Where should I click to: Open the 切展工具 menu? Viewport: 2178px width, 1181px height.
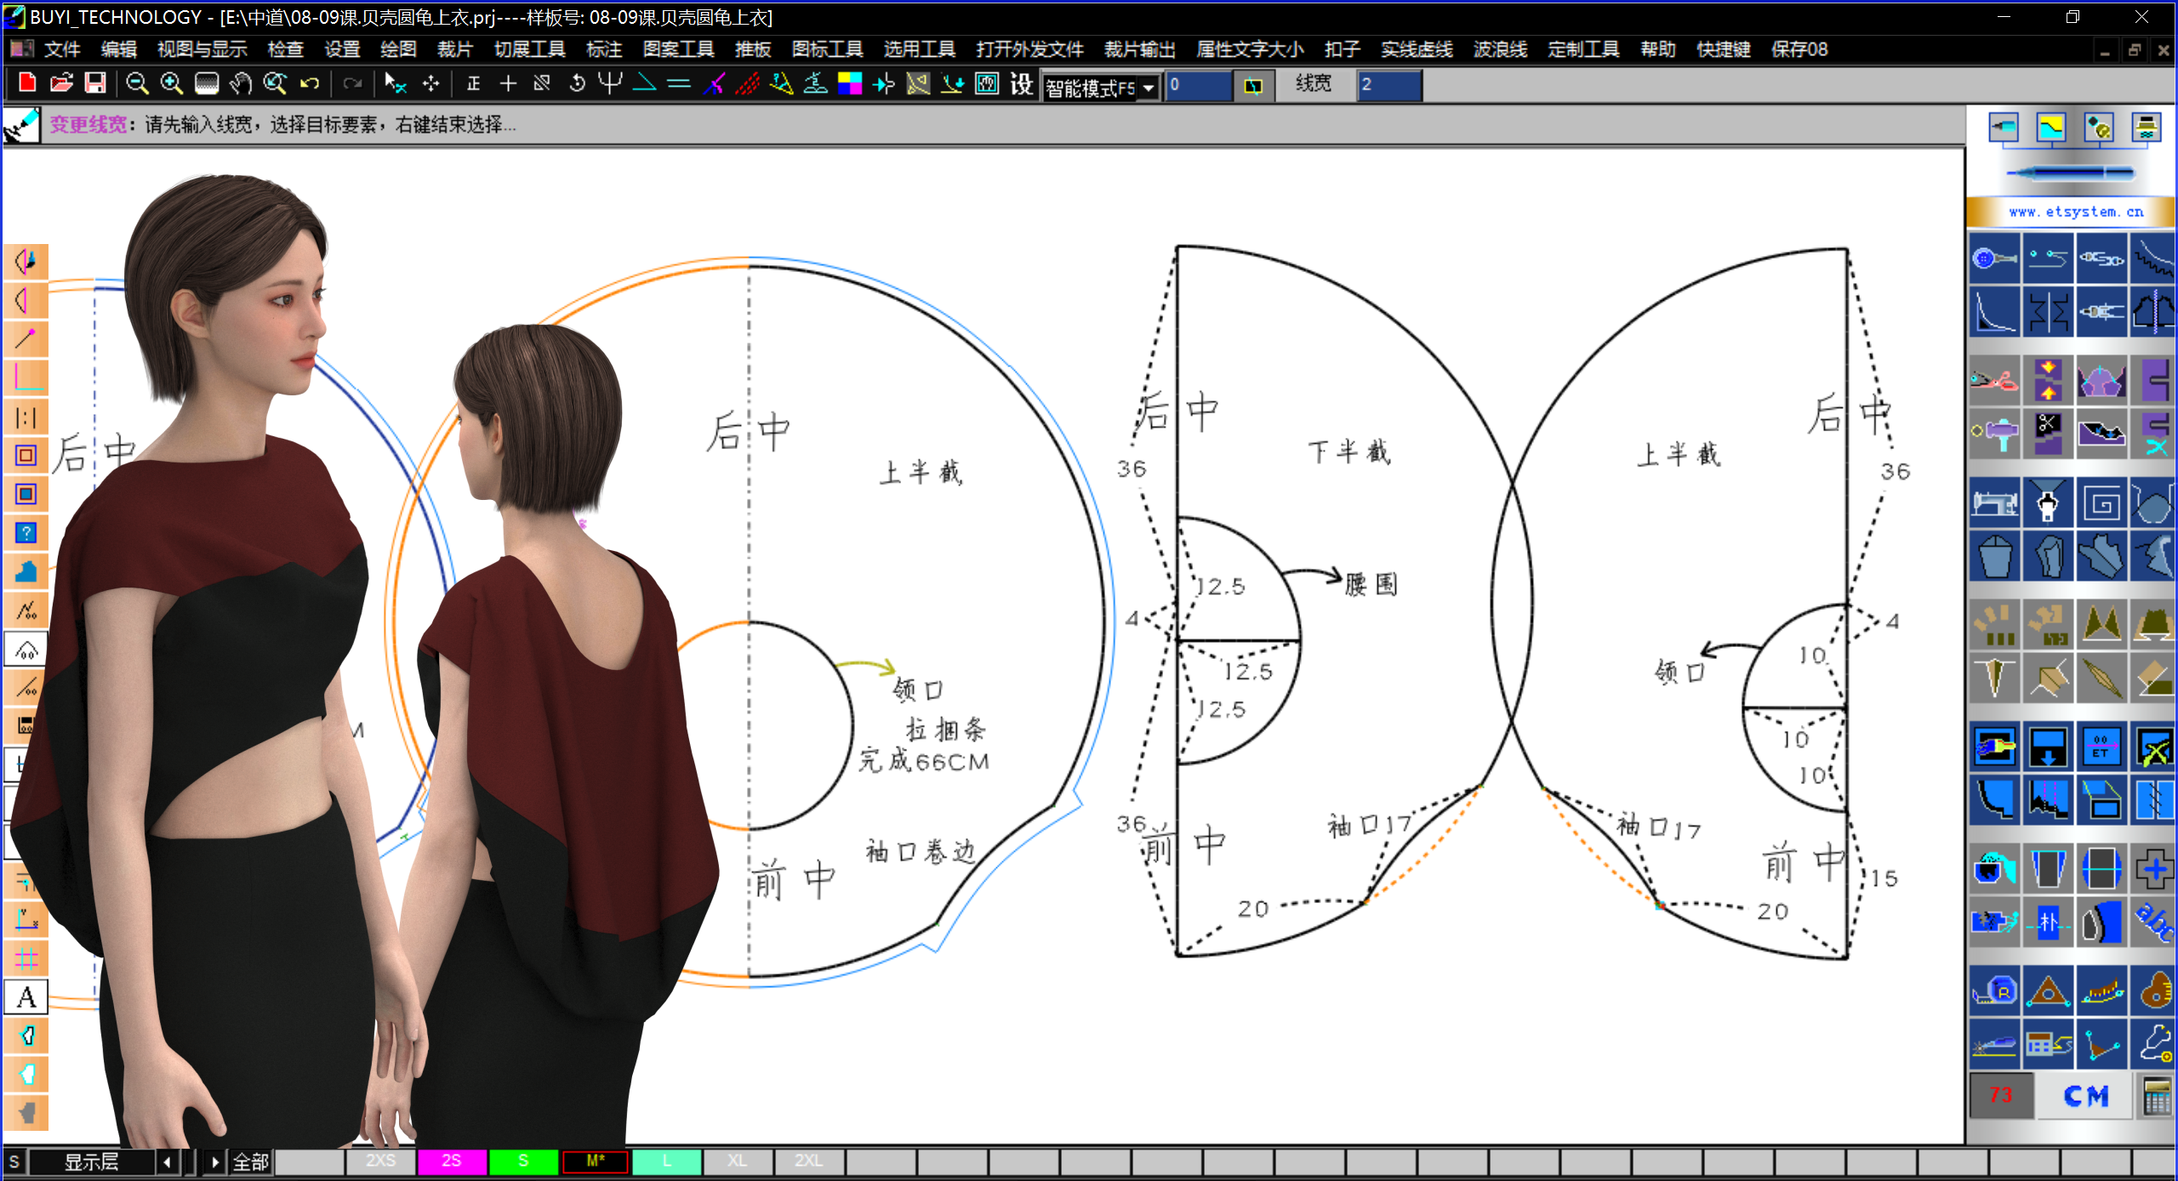pos(530,49)
